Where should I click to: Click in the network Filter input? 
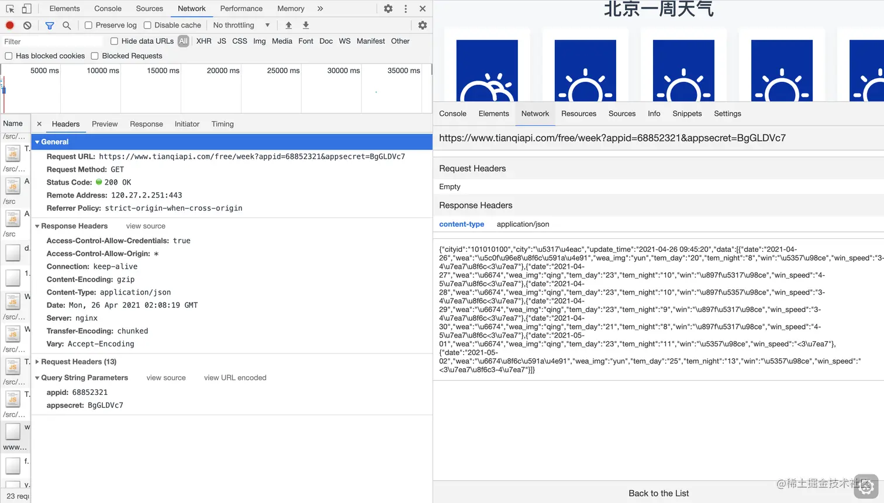tap(53, 41)
